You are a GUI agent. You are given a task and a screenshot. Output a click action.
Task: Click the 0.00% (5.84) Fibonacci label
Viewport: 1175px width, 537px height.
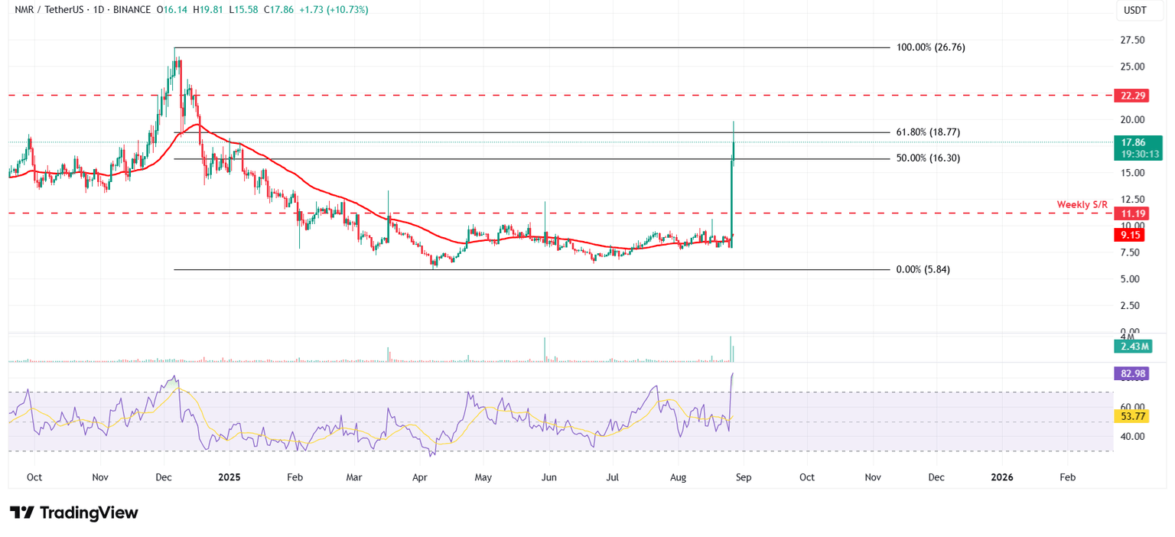pyautogui.click(x=923, y=269)
